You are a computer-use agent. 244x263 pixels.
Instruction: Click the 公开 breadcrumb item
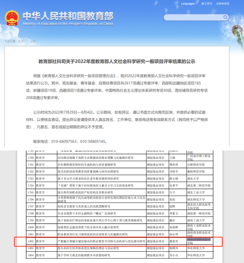point(33,41)
